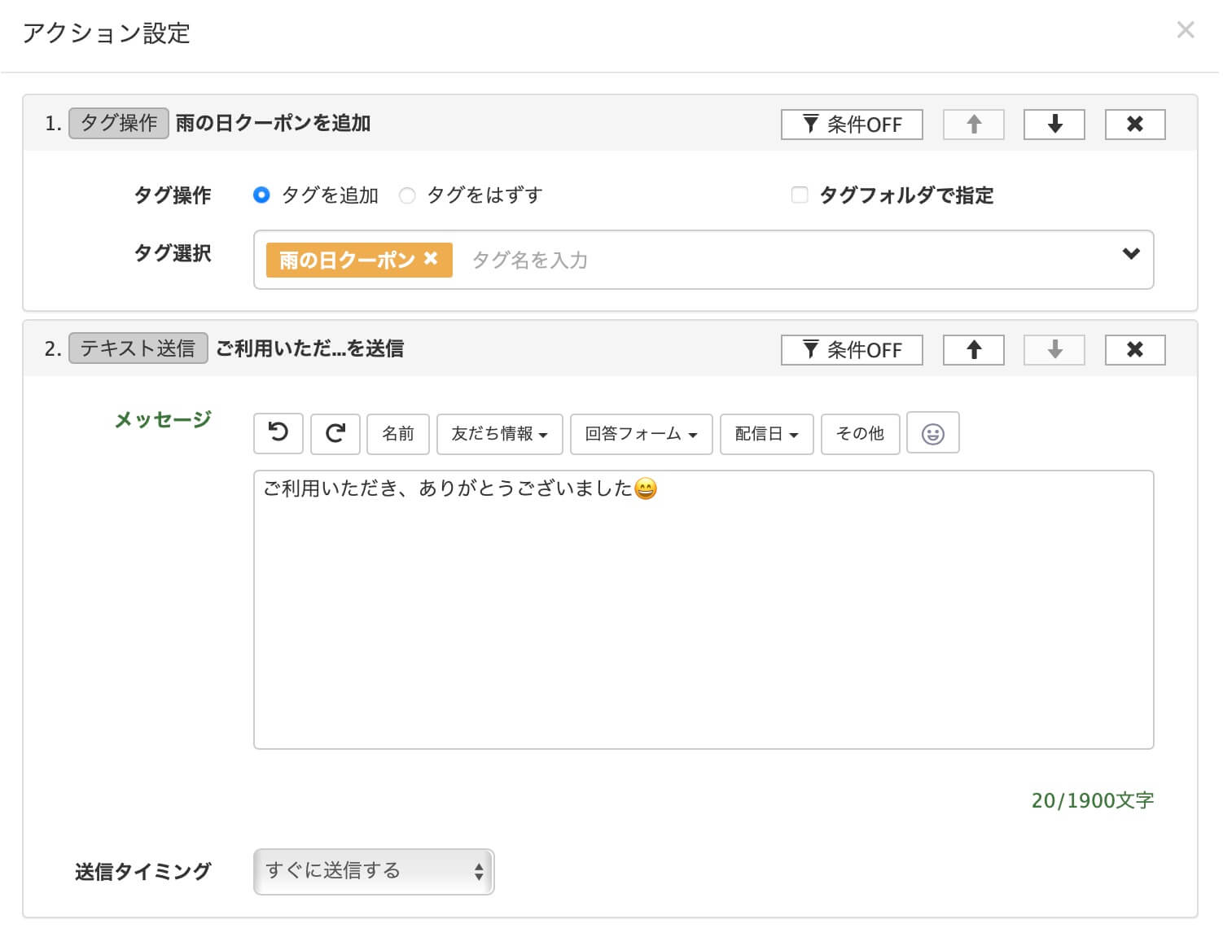
Task: Delete action 1 タグ操作 with X
Action: (x=1134, y=125)
